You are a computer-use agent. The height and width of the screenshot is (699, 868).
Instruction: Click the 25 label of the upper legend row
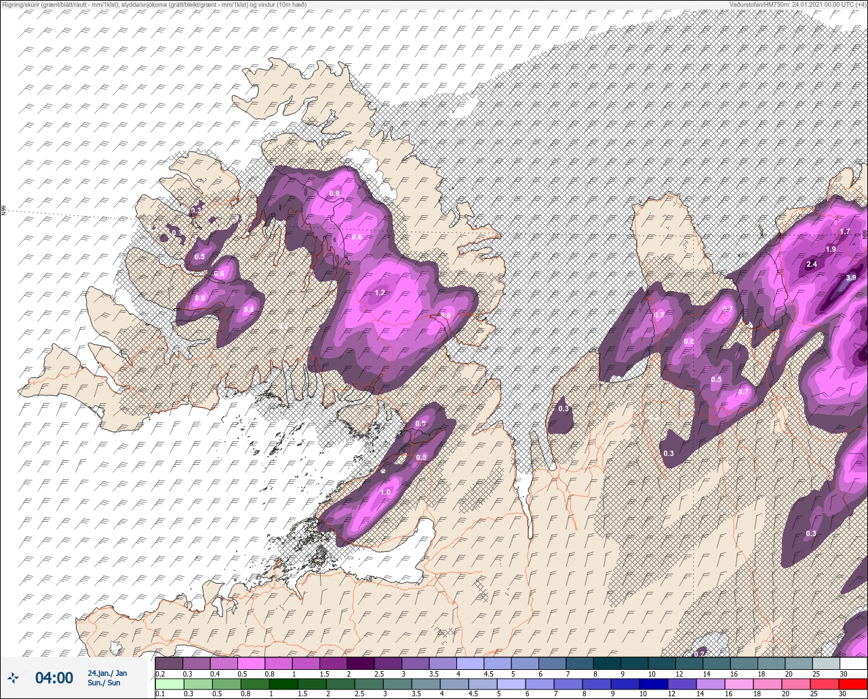(x=816, y=673)
